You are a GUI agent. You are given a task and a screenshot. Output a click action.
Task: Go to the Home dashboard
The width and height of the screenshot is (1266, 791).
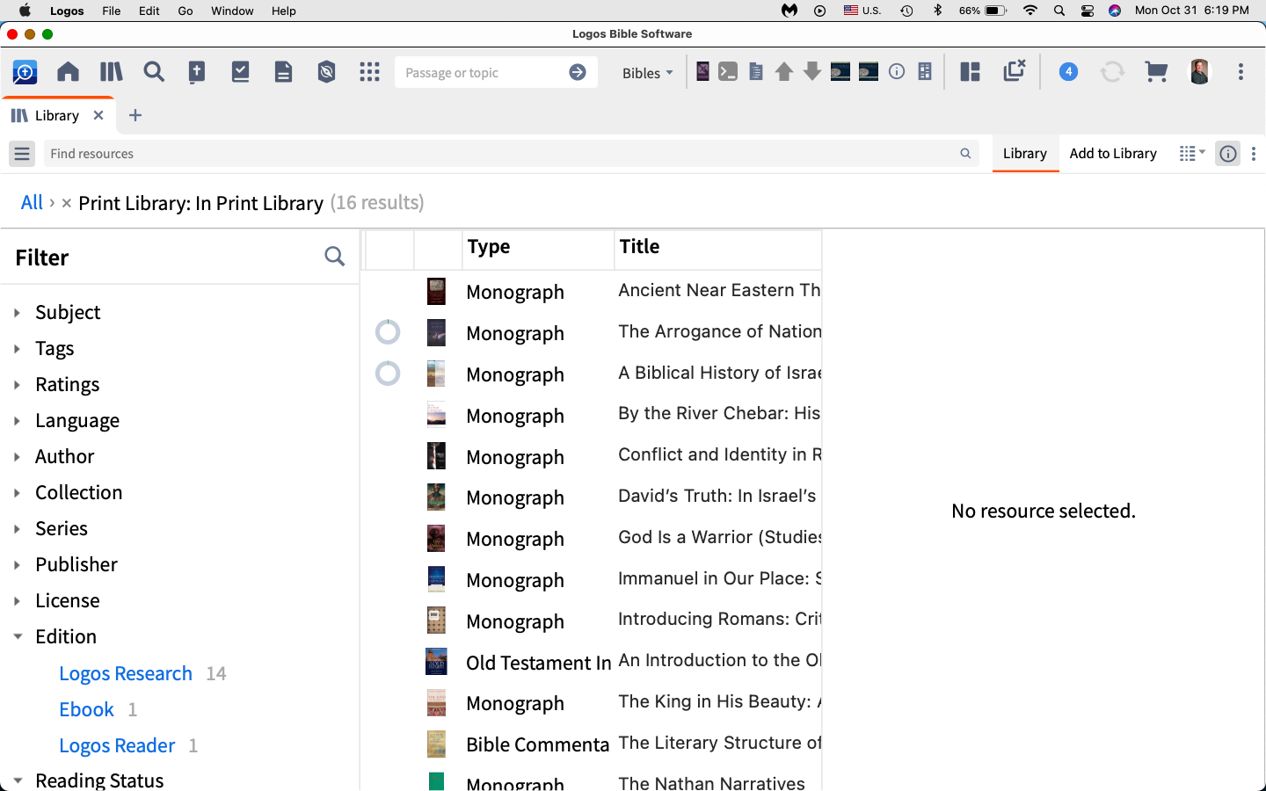pyautogui.click(x=68, y=72)
